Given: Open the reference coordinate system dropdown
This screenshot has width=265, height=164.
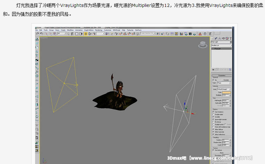Looking at the screenshot, I should point(101,34).
